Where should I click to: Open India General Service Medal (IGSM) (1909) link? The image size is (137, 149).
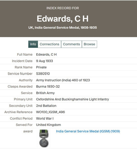(88, 131)
